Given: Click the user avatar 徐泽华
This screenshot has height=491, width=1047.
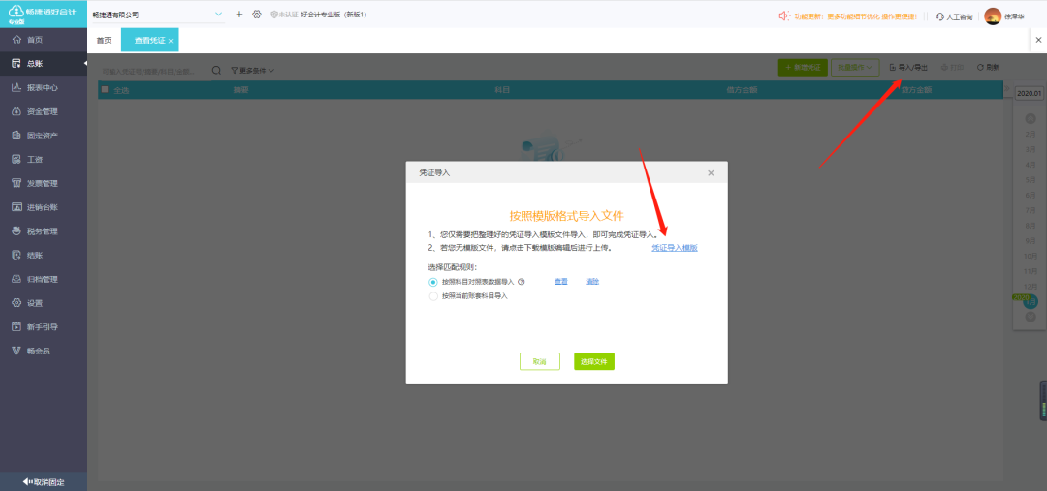Looking at the screenshot, I should pos(993,16).
